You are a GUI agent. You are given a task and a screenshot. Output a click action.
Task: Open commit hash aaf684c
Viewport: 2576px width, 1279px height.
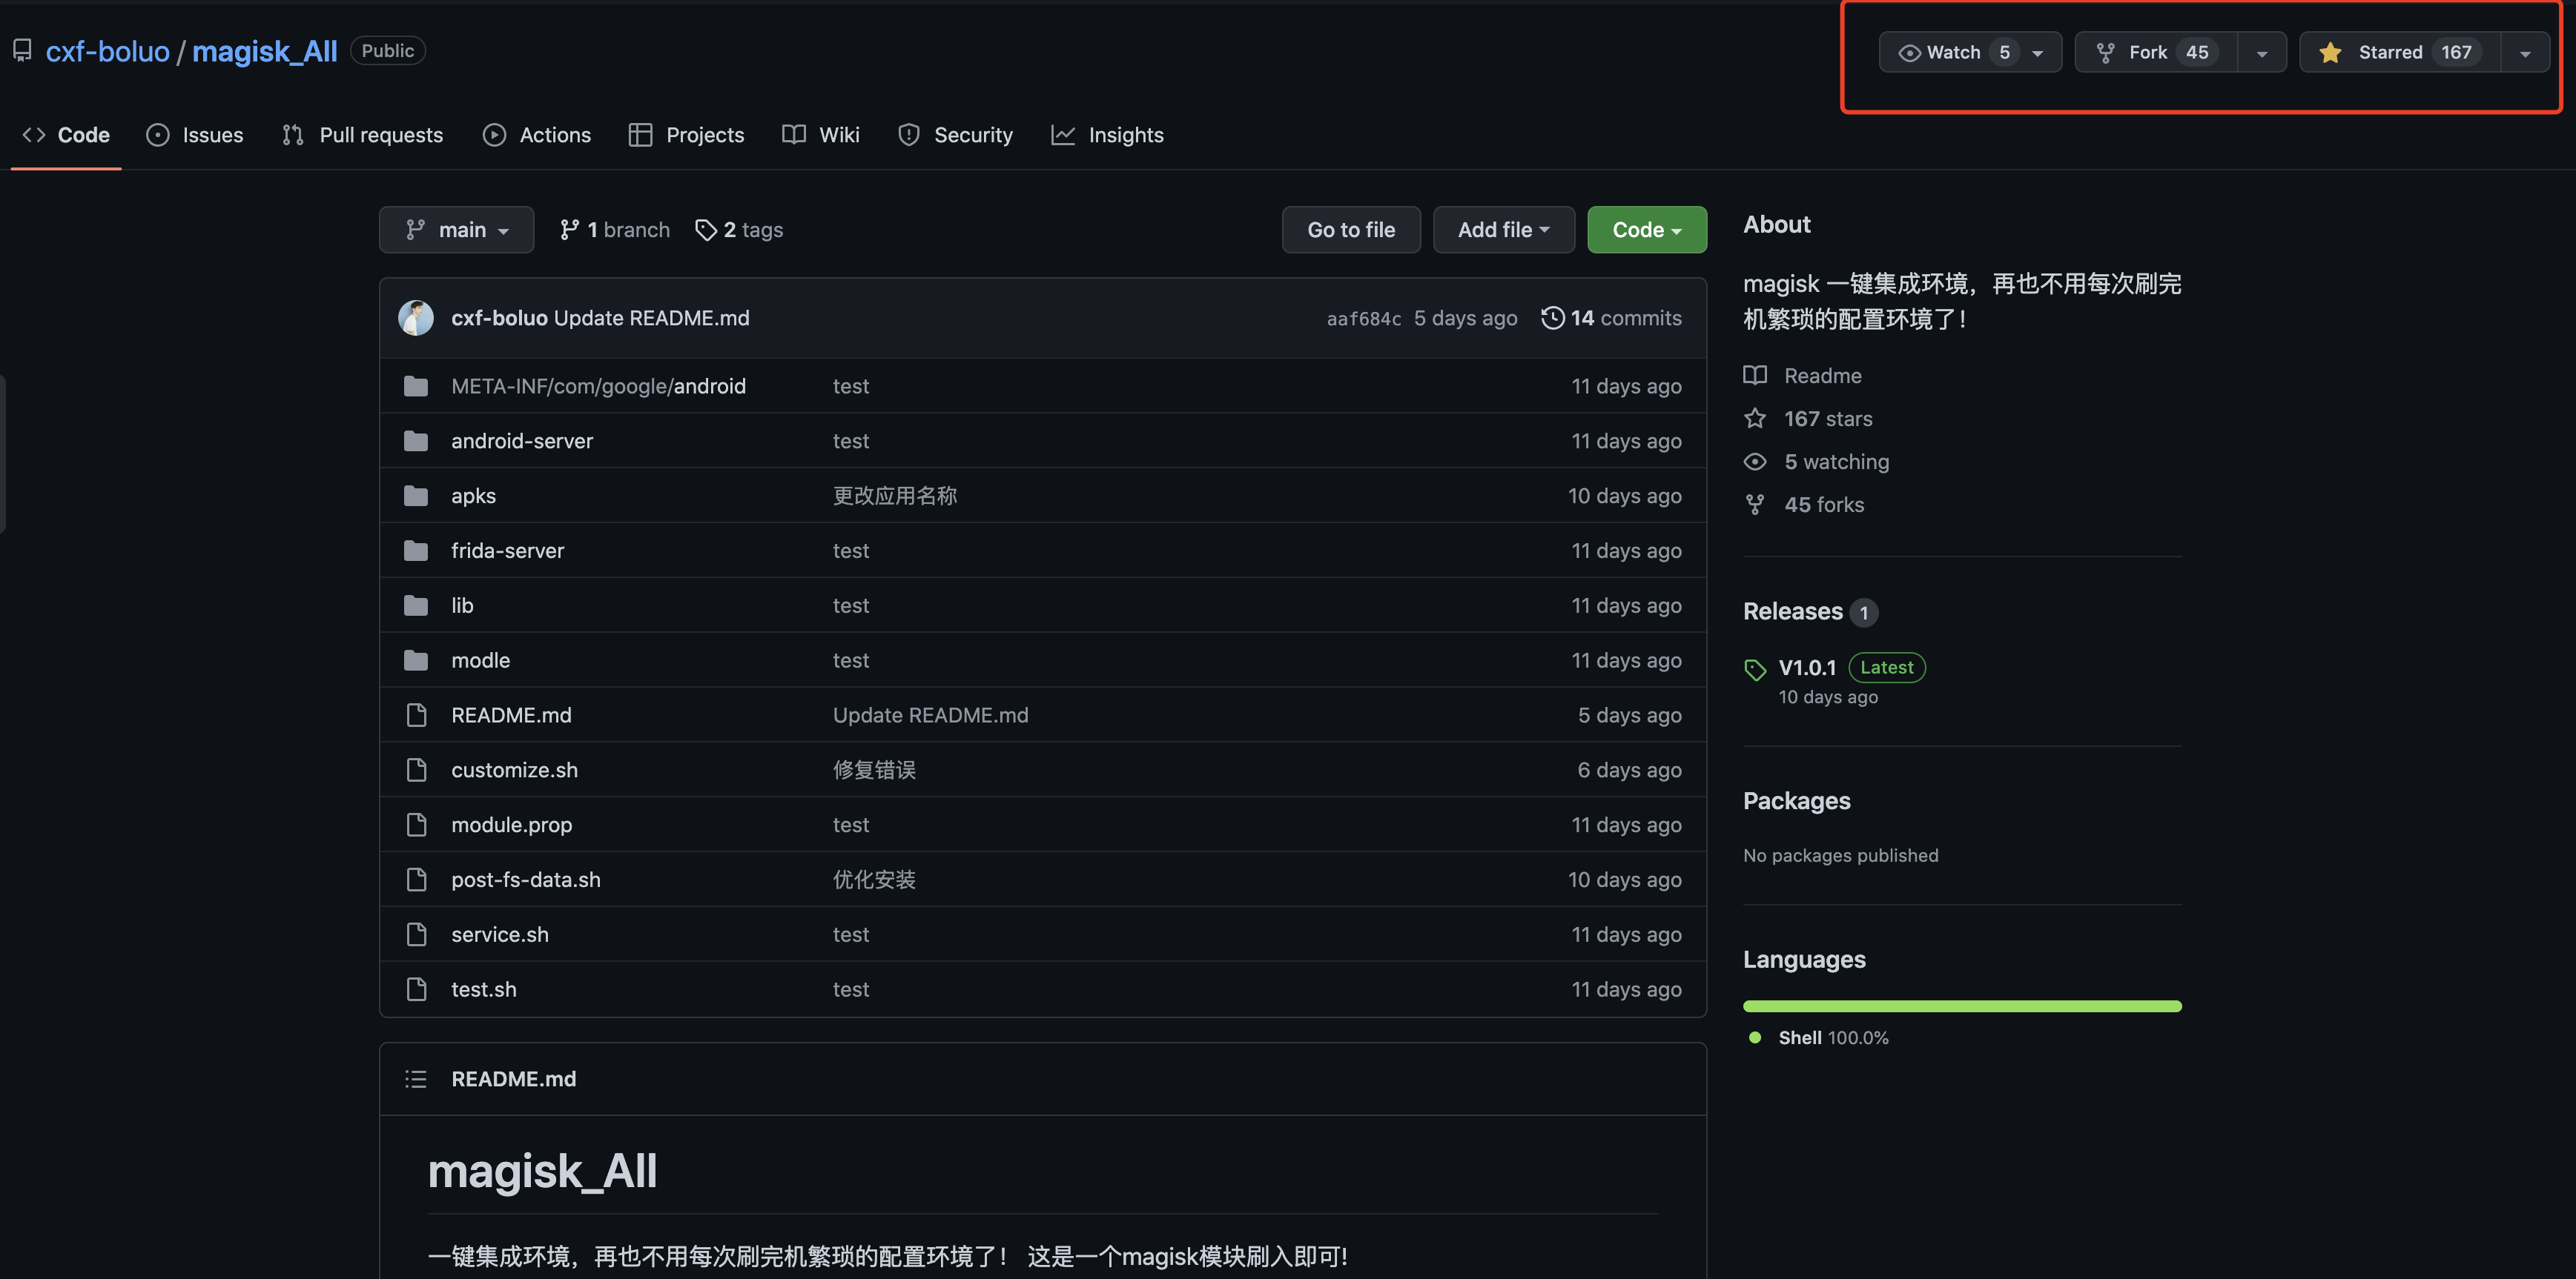click(1364, 319)
